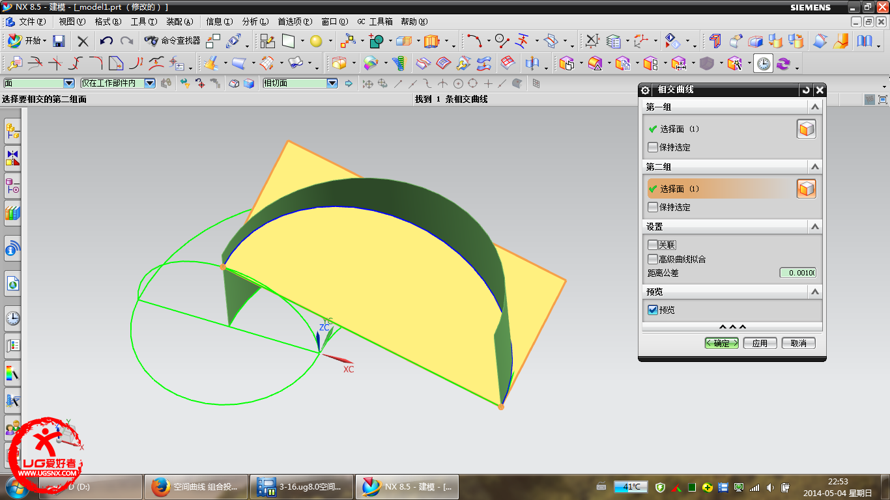Uncheck the 预览 checkbox
The width and height of the screenshot is (890, 500).
click(653, 310)
